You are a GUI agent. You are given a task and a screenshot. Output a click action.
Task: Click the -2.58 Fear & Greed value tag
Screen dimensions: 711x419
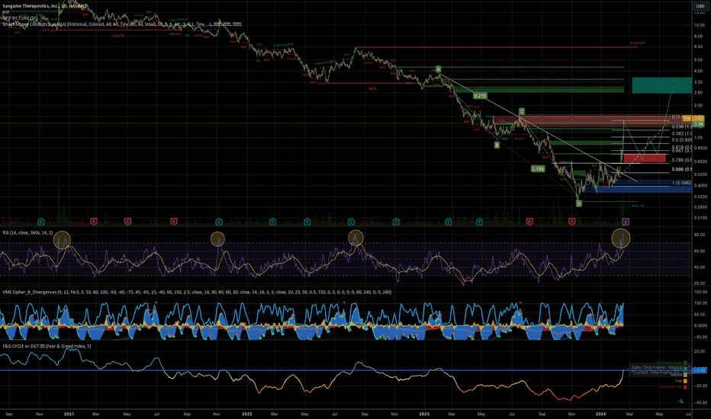(700, 370)
